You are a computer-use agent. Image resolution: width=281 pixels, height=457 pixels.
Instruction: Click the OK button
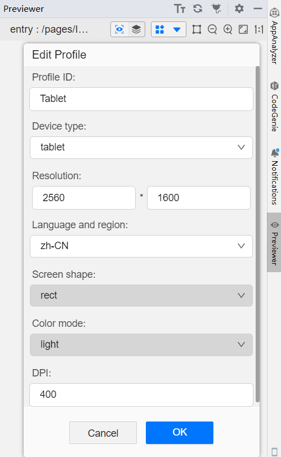(x=180, y=433)
